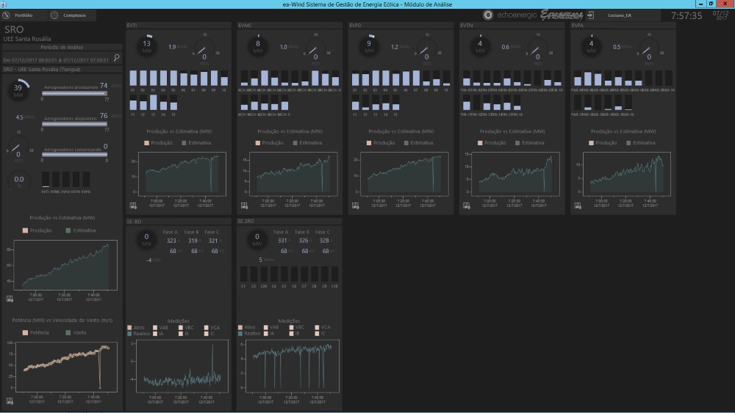The height and width of the screenshot is (413, 735).
Task: Select the EVTI mini bar in SRO summary
Action: click(46, 179)
